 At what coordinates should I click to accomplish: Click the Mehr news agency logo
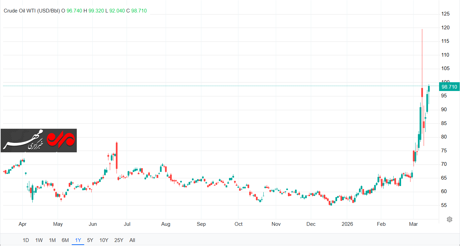(x=39, y=141)
